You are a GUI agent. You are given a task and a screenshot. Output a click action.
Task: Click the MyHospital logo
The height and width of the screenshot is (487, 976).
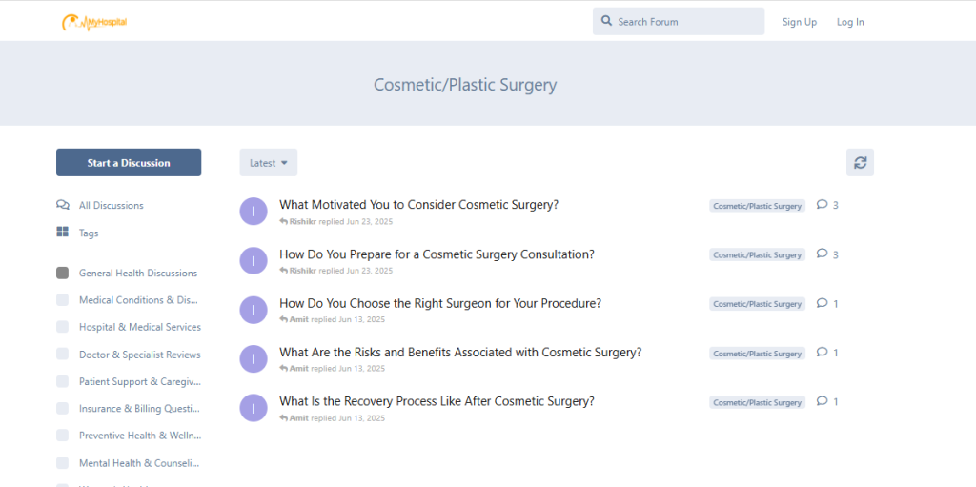[x=93, y=22]
